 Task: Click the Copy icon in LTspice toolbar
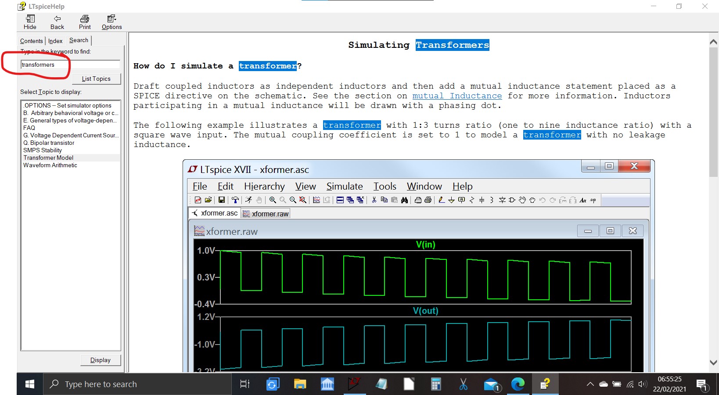(384, 200)
